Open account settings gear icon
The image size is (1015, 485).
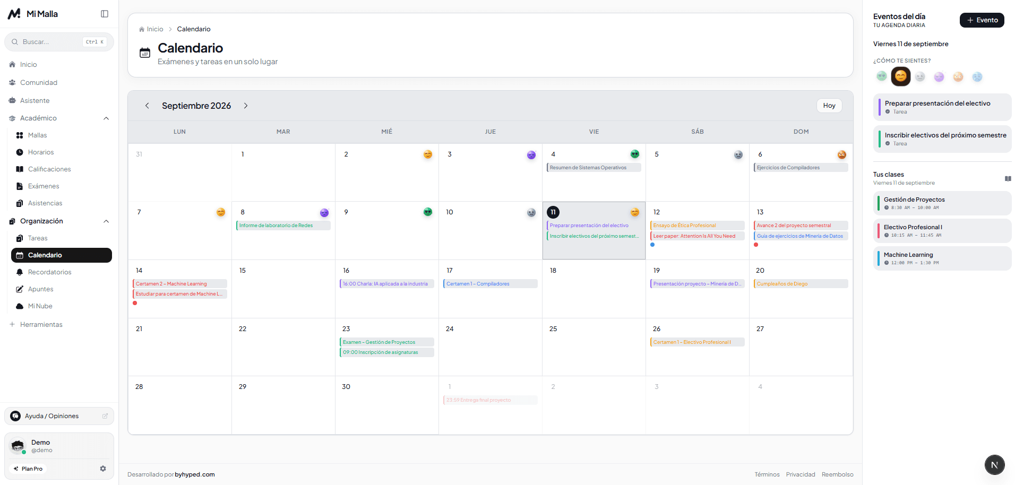pyautogui.click(x=103, y=469)
